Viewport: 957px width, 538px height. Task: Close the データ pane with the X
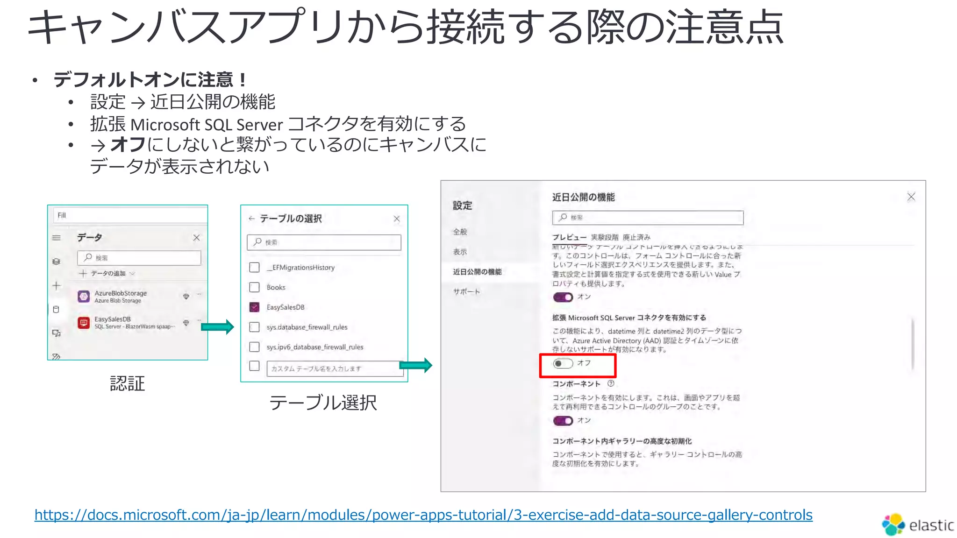[x=196, y=238]
